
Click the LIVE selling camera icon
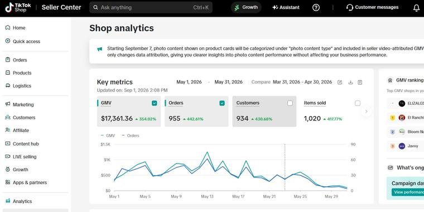point(8,157)
